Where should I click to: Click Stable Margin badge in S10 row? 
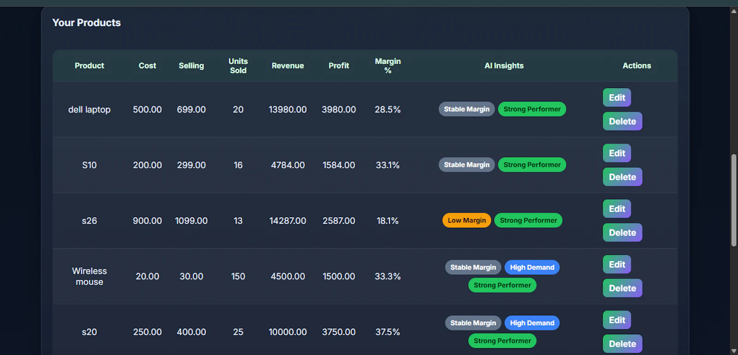(x=467, y=165)
